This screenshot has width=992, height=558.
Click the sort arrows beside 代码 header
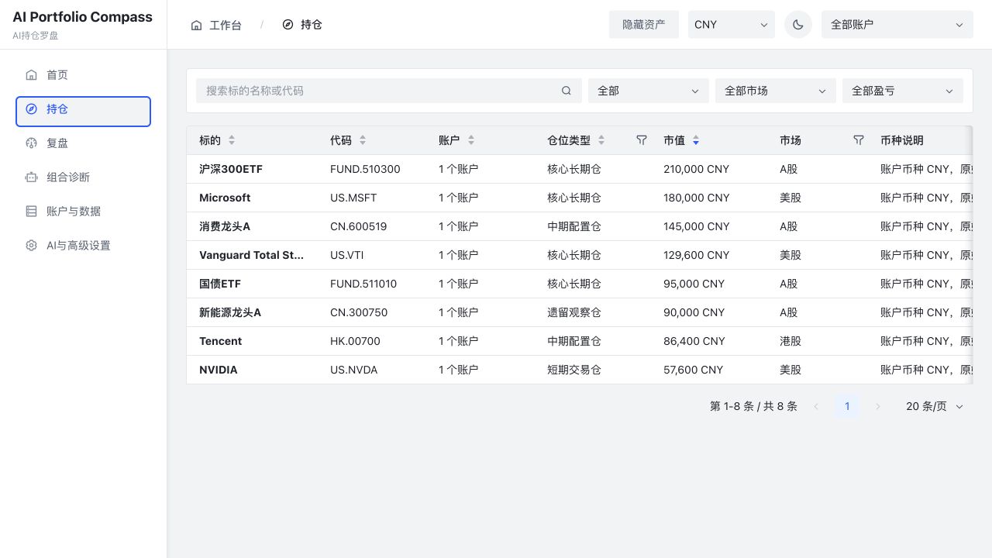point(363,140)
